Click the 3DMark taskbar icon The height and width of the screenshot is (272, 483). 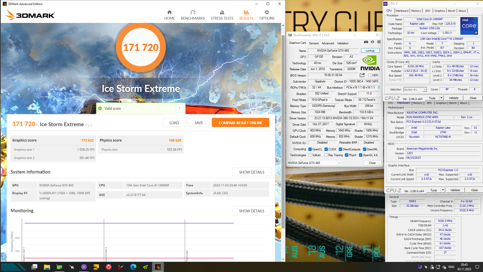pyautogui.click(x=158, y=267)
